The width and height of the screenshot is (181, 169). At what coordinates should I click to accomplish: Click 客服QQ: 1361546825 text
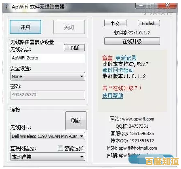point(132,133)
